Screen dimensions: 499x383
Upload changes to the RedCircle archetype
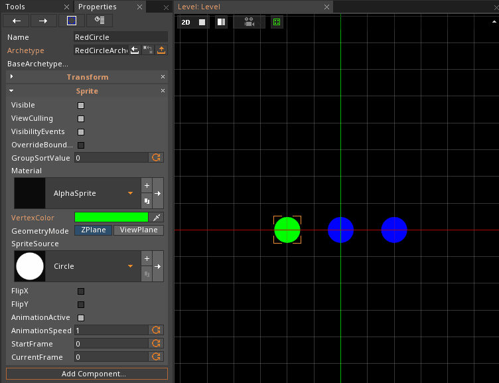161,50
